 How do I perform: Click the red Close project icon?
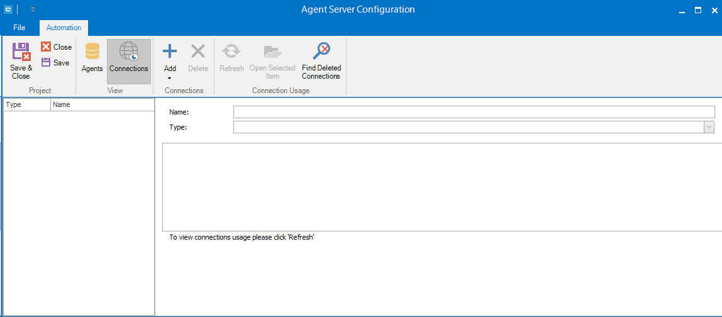tap(46, 47)
